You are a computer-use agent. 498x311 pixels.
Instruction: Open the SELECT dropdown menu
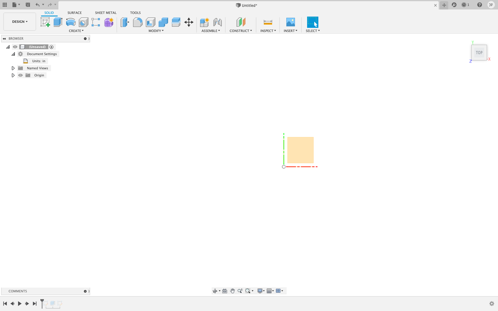pos(313,31)
